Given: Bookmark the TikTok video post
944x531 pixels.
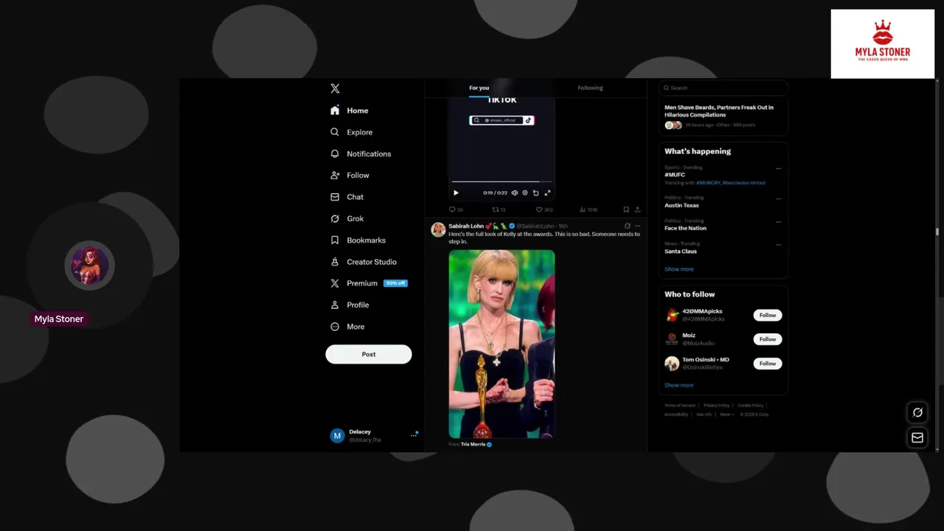Looking at the screenshot, I should click(626, 209).
